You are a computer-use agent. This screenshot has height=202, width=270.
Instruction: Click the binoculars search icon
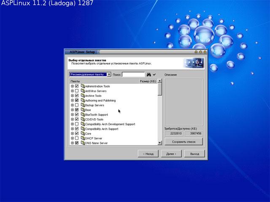tap(149, 74)
